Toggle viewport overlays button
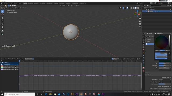The image size is (172, 96). (127, 8)
